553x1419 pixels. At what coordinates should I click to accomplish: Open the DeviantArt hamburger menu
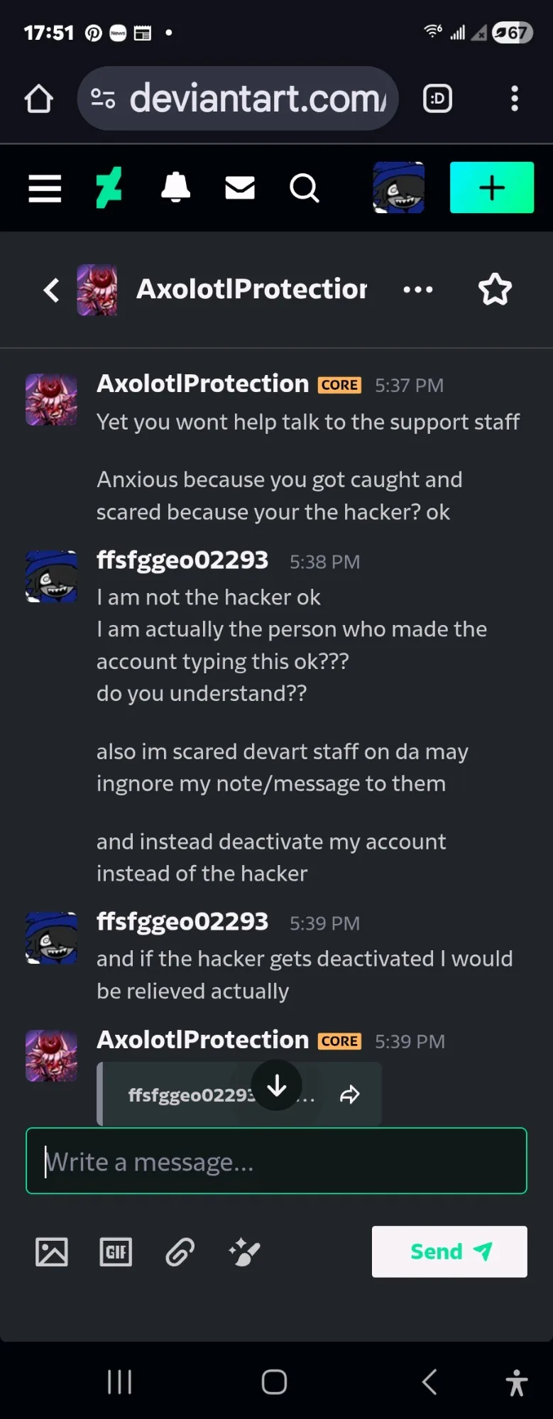pyautogui.click(x=45, y=188)
